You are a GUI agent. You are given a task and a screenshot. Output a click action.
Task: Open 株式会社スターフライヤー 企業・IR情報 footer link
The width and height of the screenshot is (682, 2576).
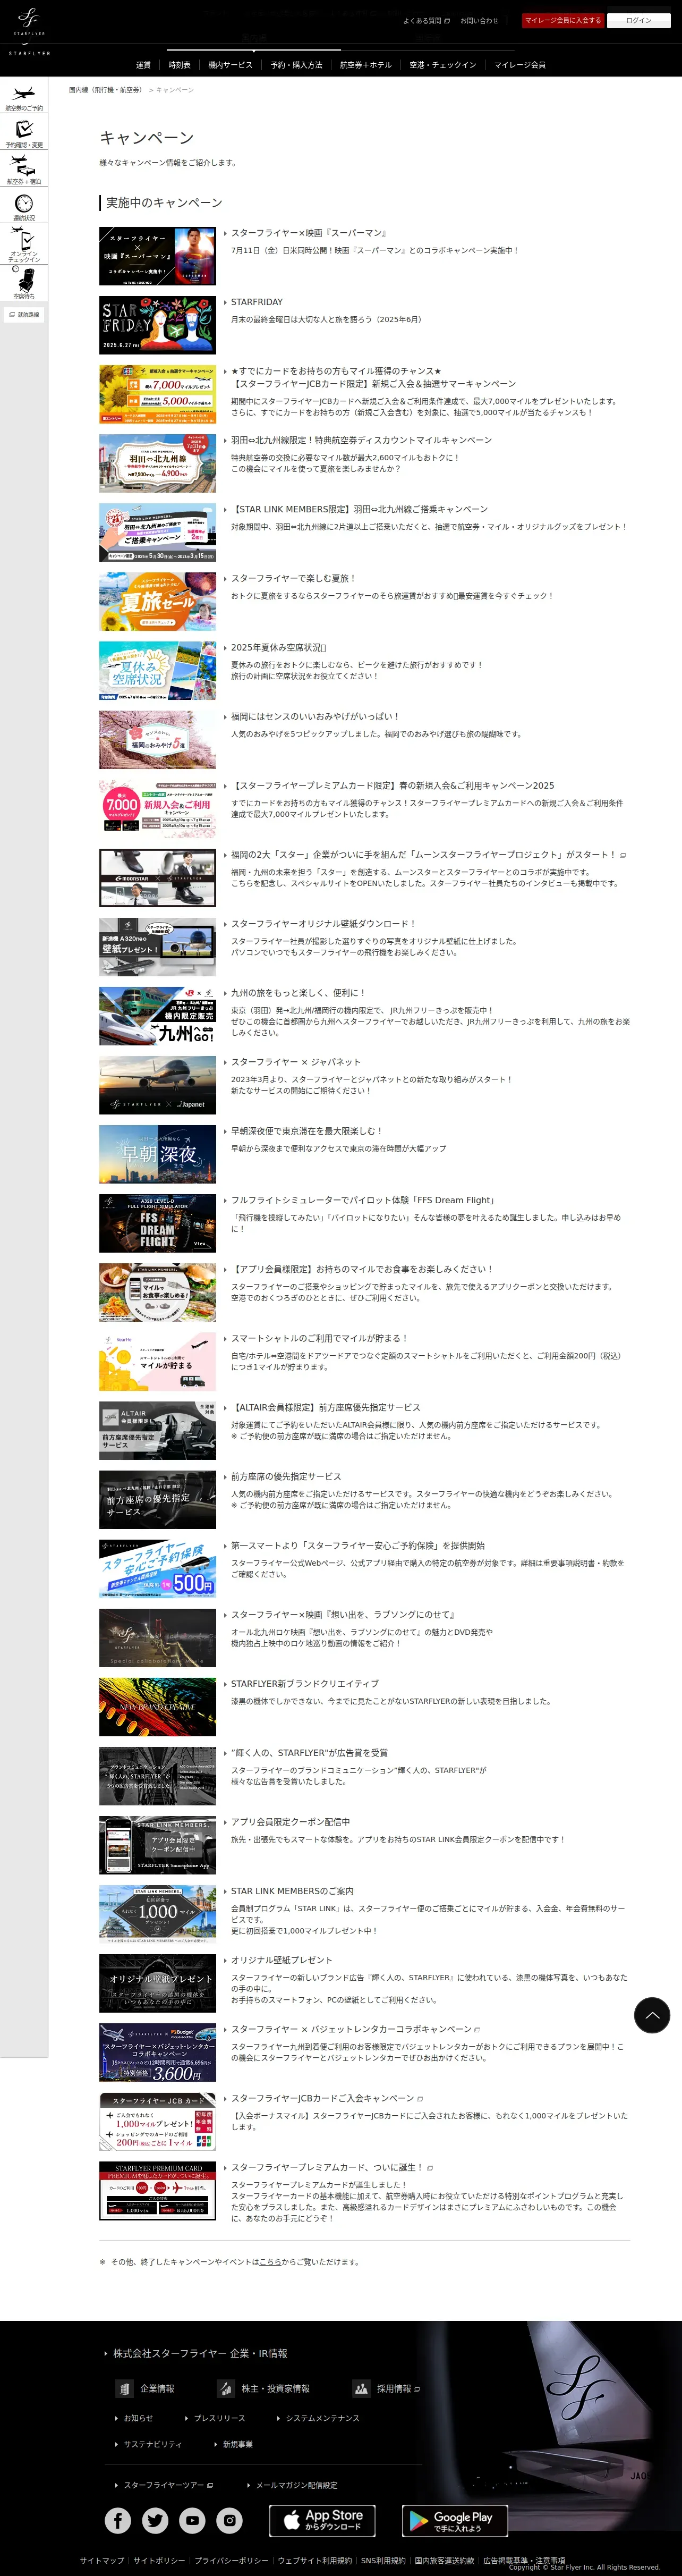click(x=200, y=2353)
